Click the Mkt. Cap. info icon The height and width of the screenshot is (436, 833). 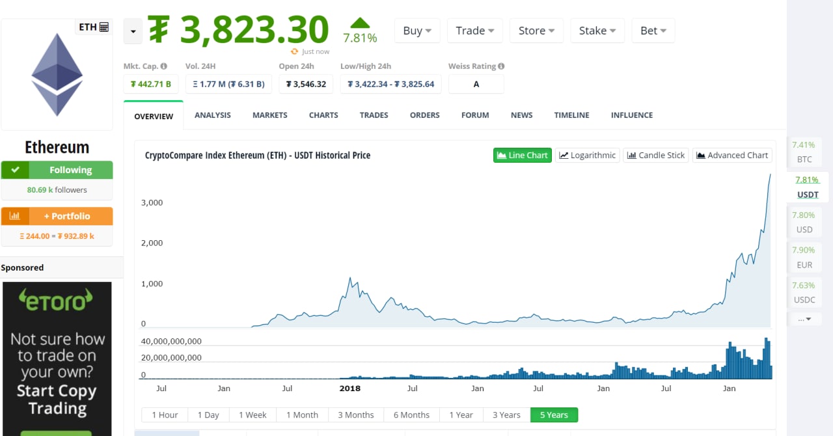pos(163,66)
